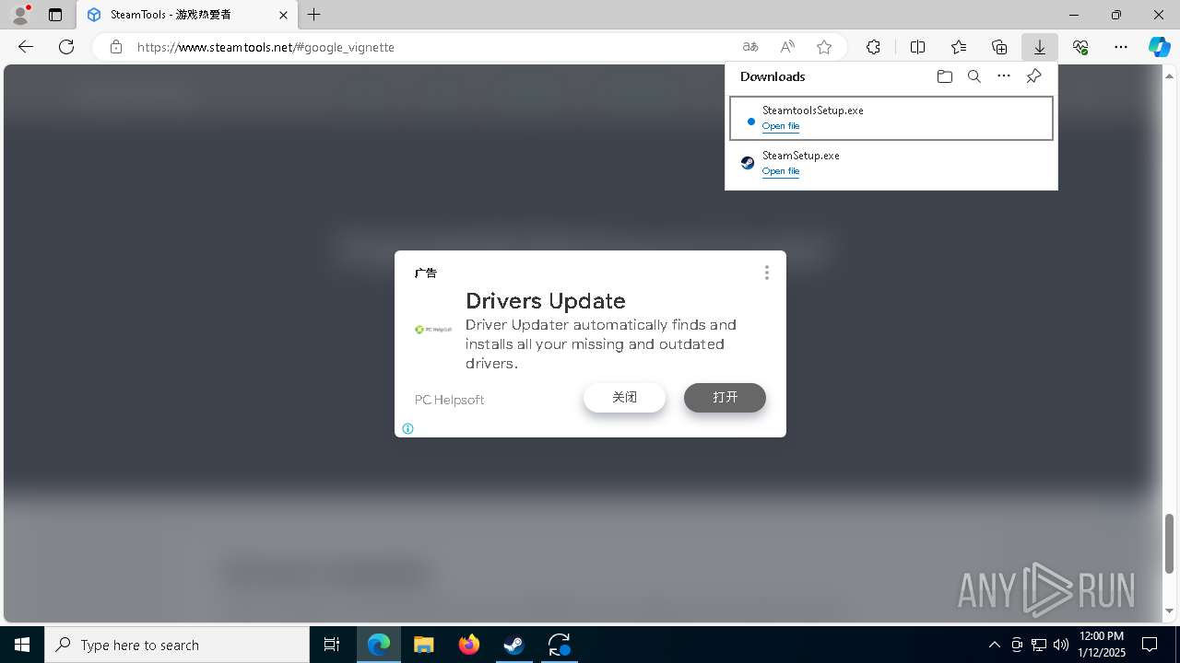Open Microsoft Edge from the taskbar
Viewport: 1180px width, 663px height.
pyautogui.click(x=379, y=645)
